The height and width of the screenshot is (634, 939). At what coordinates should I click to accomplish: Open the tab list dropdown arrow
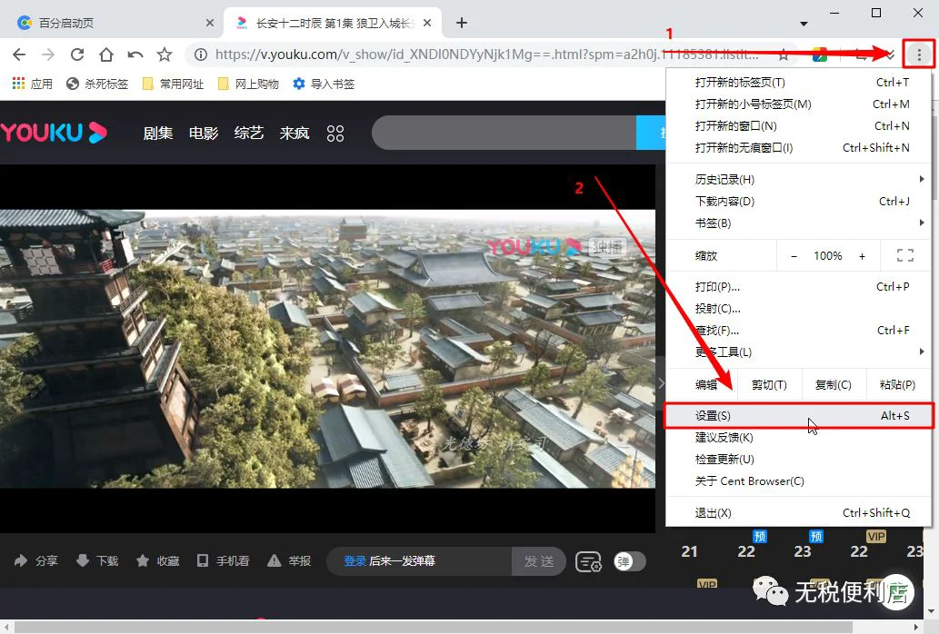coord(804,24)
